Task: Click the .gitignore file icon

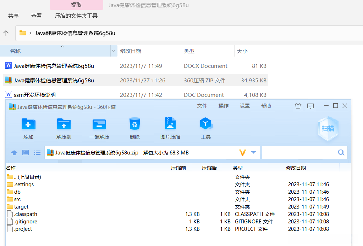Action: coord(10,221)
